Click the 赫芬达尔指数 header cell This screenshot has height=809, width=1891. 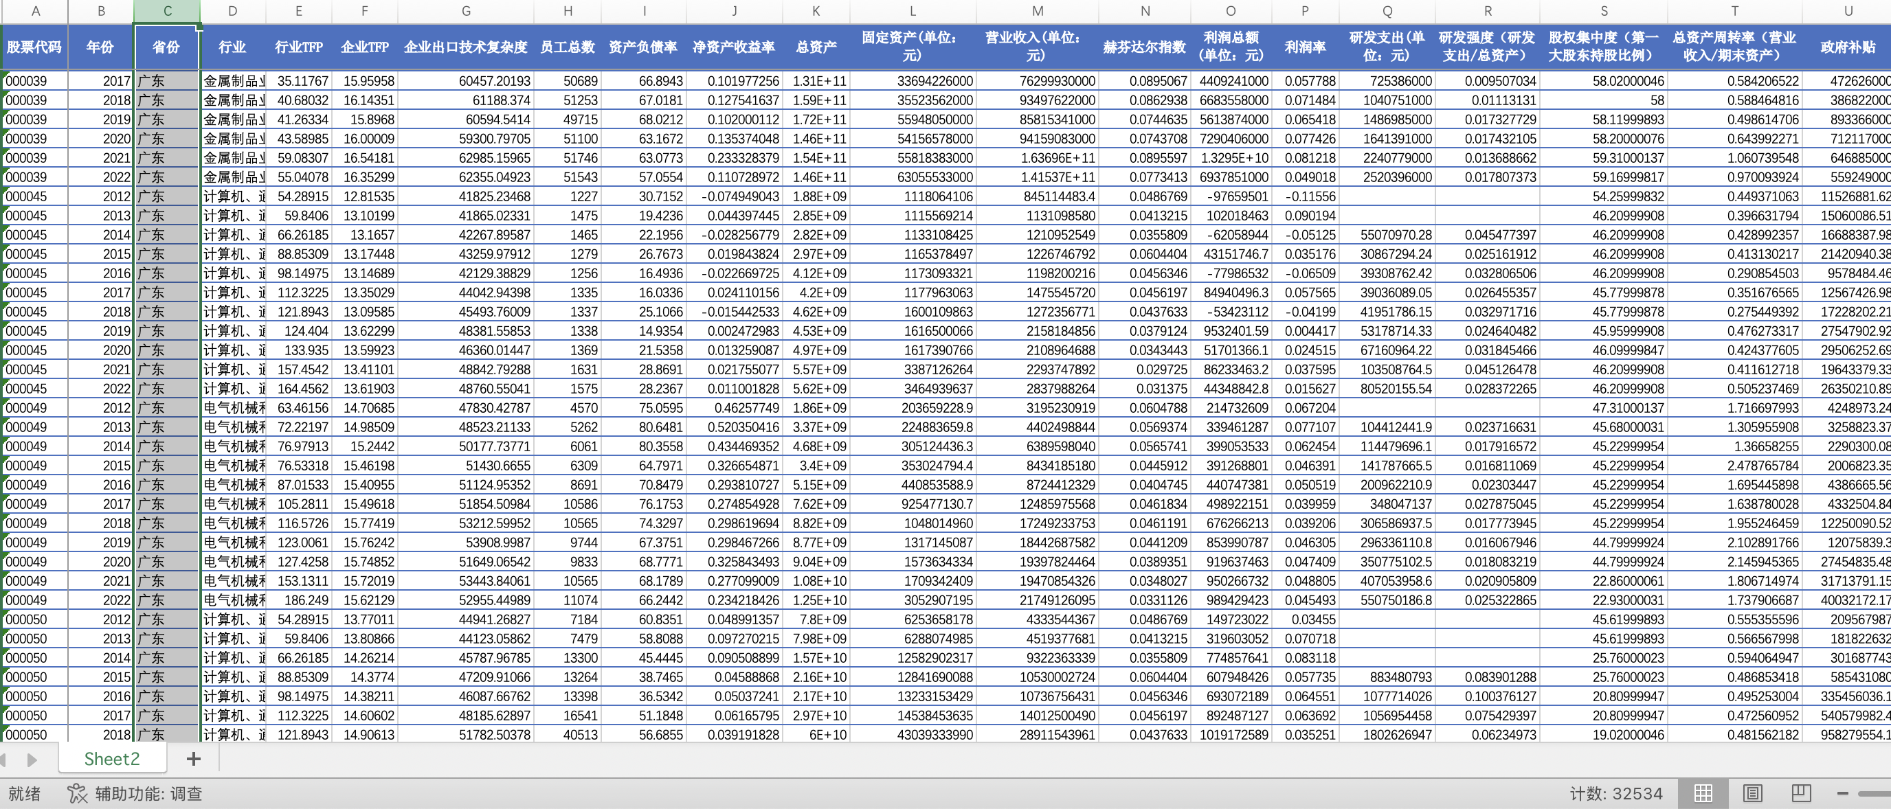[x=1145, y=47]
